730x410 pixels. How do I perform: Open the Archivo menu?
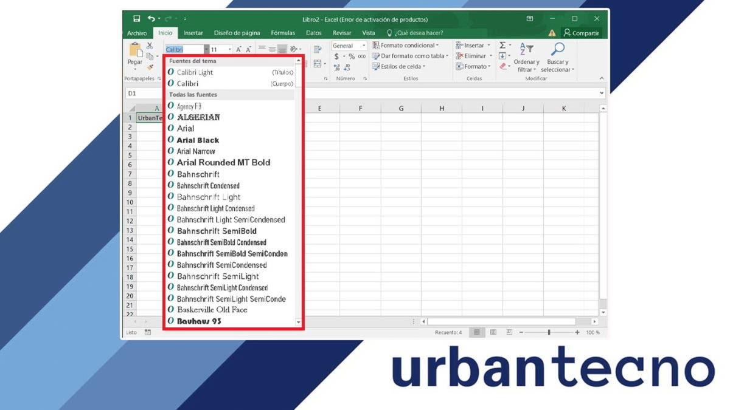point(137,33)
